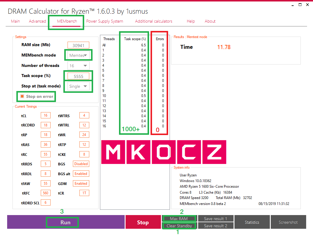Click the tRRDS value 5
The width and height of the screenshot is (313, 235).
coord(46,164)
